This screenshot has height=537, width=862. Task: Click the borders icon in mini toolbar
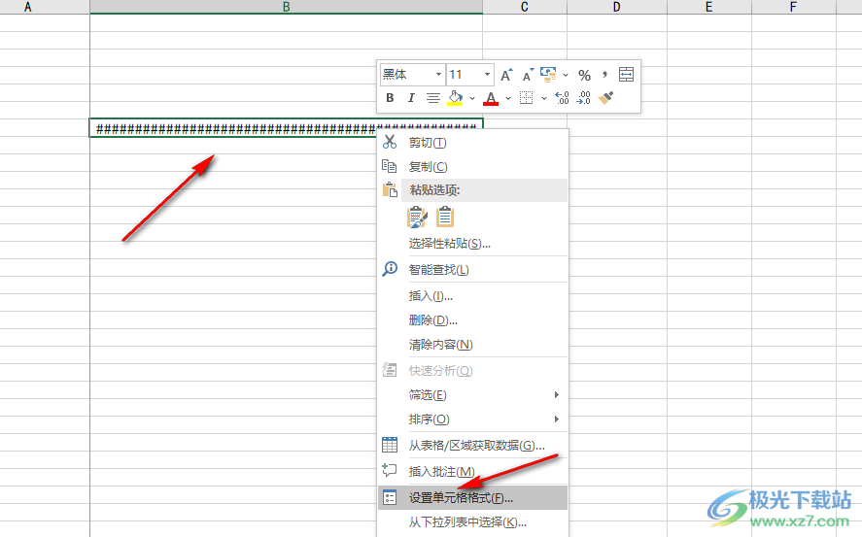point(526,98)
